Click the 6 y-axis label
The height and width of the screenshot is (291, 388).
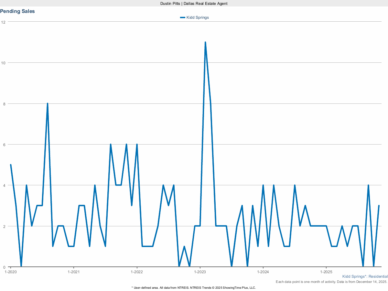pyautogui.click(x=4, y=145)
